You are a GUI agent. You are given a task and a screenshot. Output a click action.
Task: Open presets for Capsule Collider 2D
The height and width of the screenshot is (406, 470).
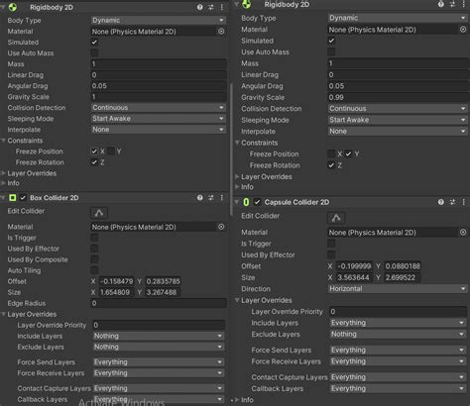[452, 202]
